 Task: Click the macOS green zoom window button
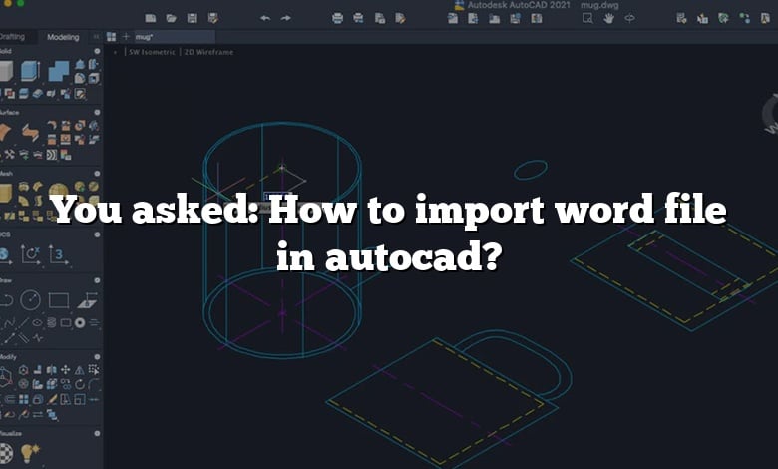20,3
